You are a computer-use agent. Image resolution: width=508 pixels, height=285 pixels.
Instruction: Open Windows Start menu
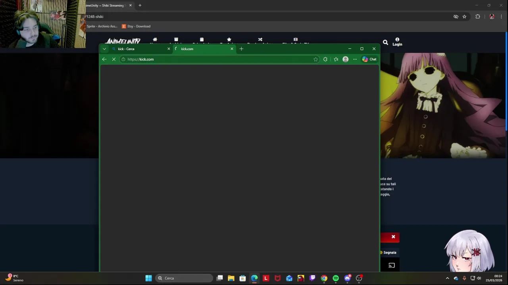pyautogui.click(x=148, y=278)
